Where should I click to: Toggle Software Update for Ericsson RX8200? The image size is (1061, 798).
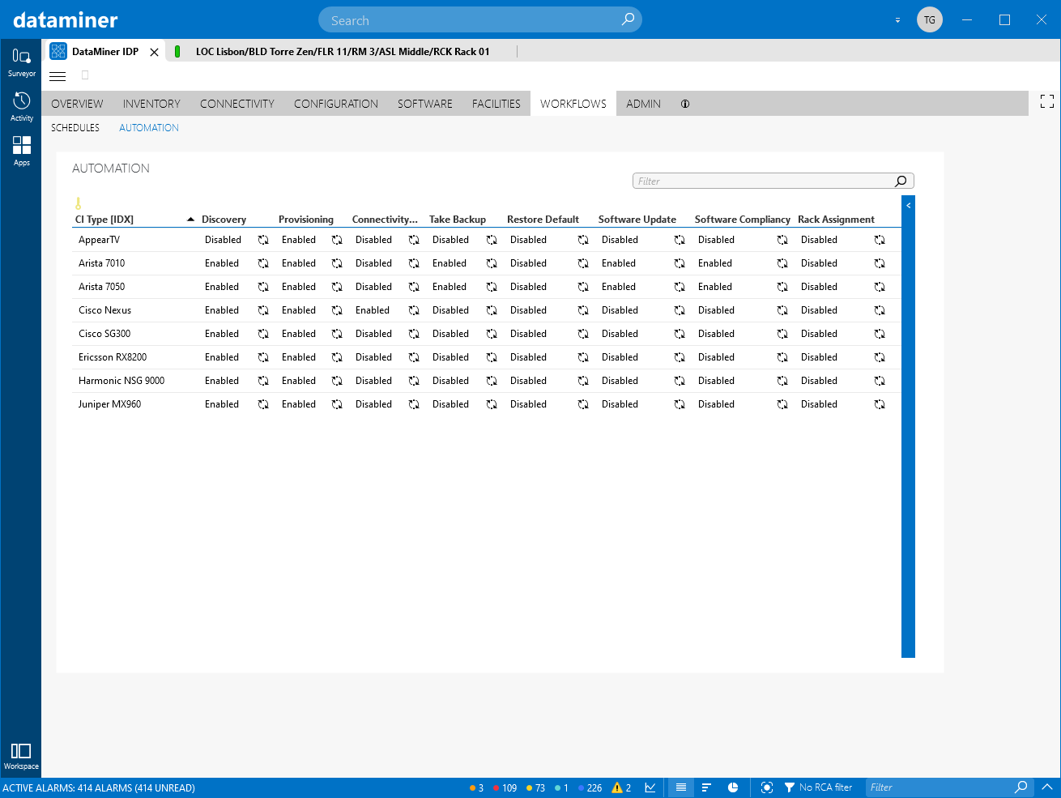tap(680, 357)
